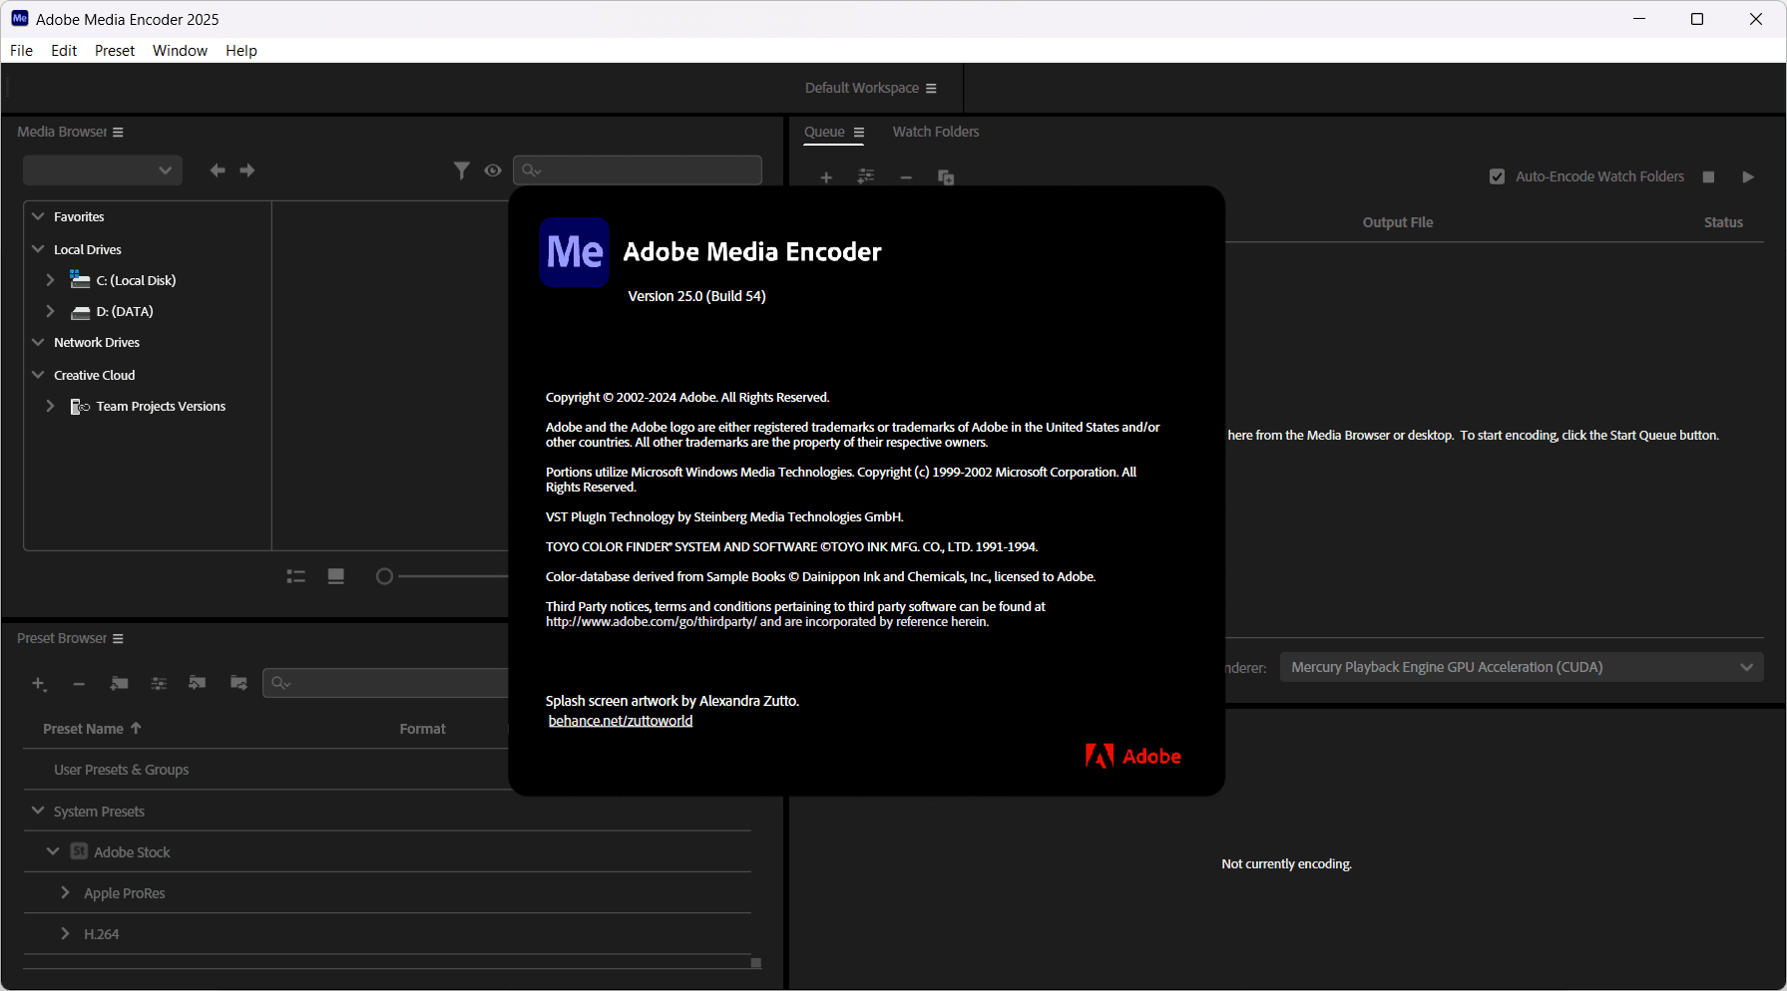Screen dimensions: 1787x991
Task: Open the Queue add output settings icon
Action: [866, 176]
